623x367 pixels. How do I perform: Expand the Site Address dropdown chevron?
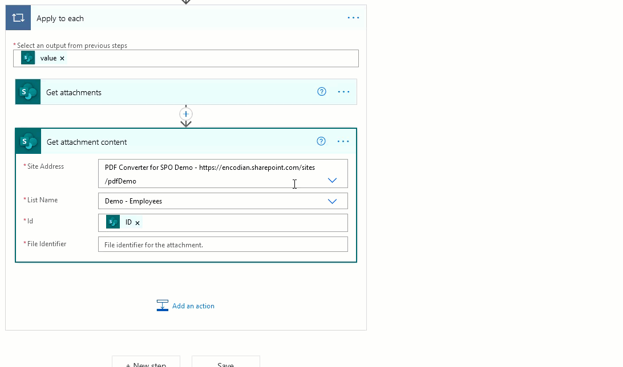(x=332, y=181)
